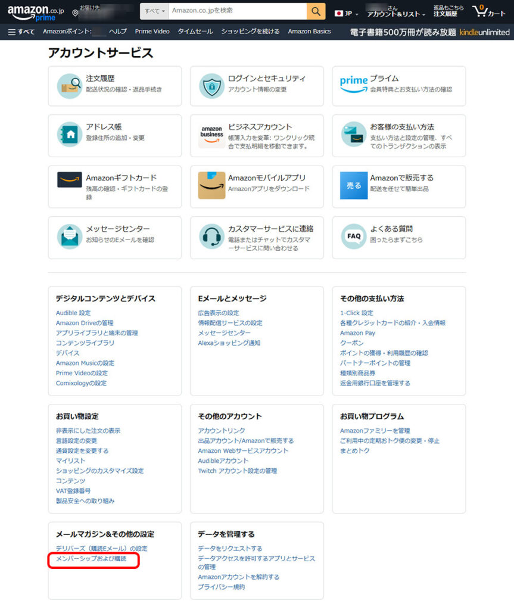Open the デバイス link

[x=68, y=353]
